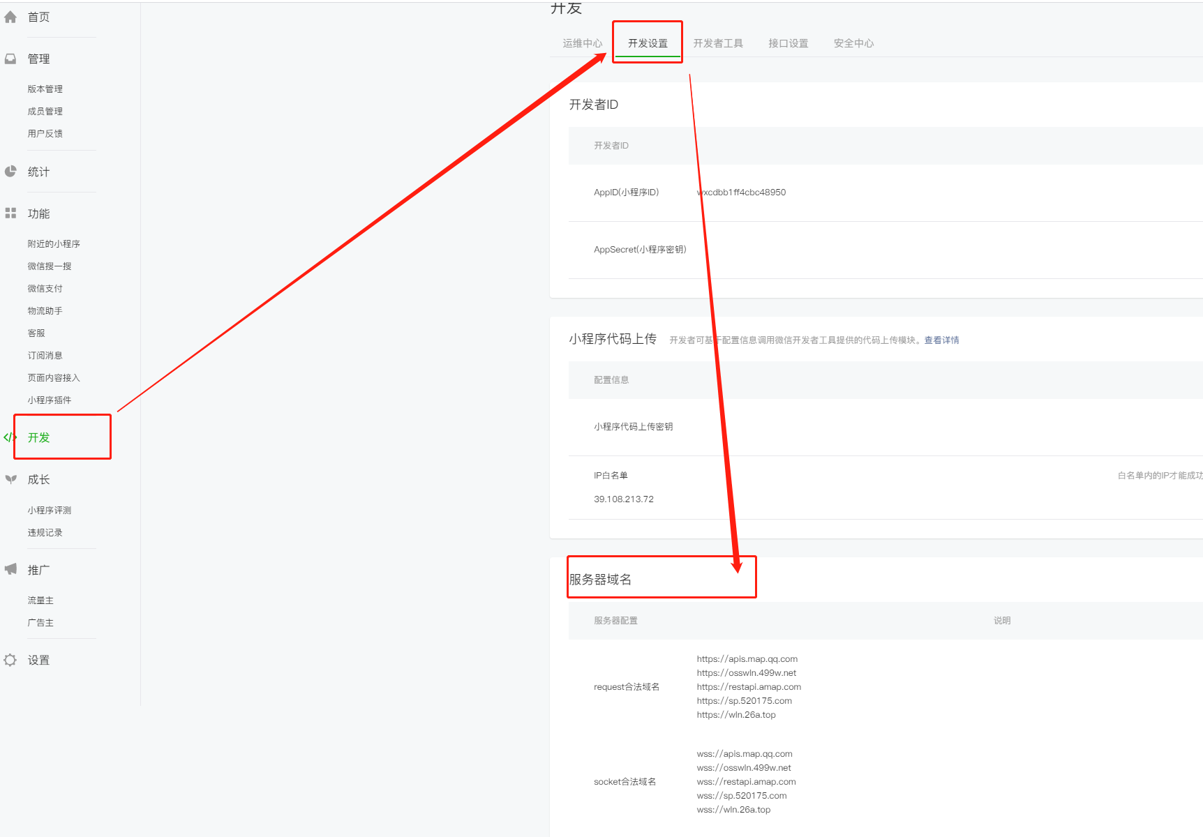Open the 安全中心 tab
Image resolution: width=1203 pixels, height=837 pixels.
point(853,43)
